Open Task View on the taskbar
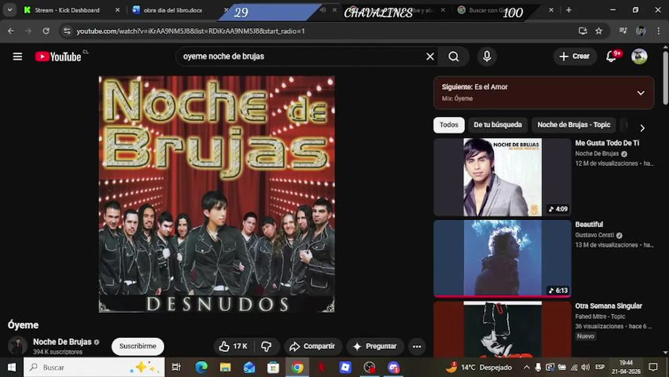Viewport: 669px width, 377px height. tap(176, 367)
